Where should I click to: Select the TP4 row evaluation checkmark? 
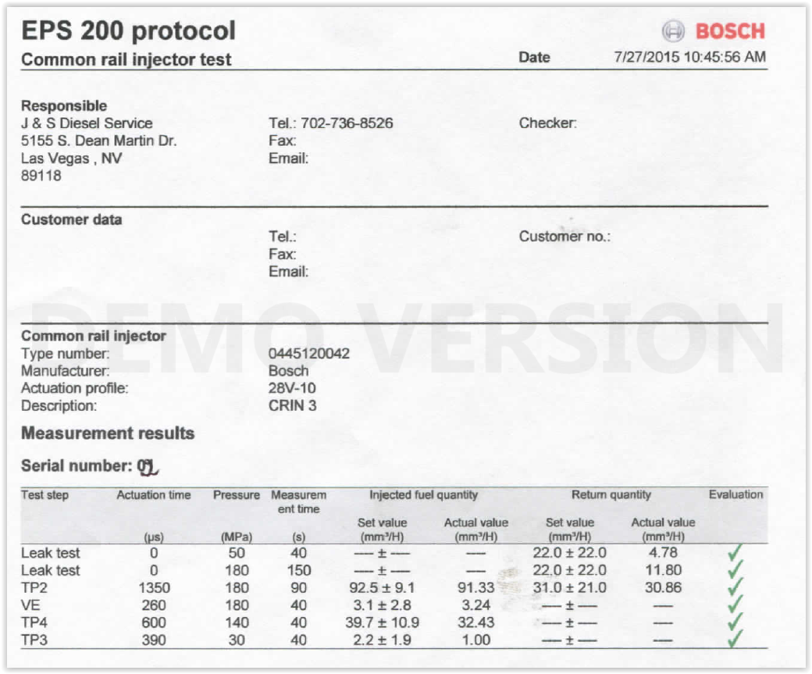click(x=735, y=622)
